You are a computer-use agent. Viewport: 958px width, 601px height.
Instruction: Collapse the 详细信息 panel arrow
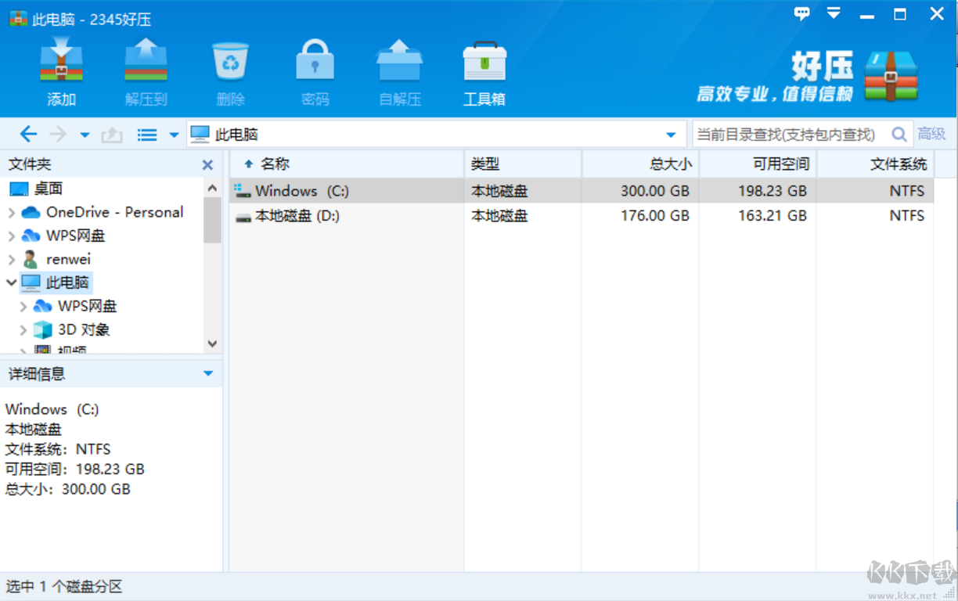click(208, 374)
